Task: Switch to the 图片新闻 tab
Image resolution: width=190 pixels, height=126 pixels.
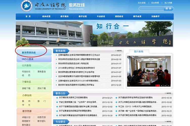Action: point(138,51)
